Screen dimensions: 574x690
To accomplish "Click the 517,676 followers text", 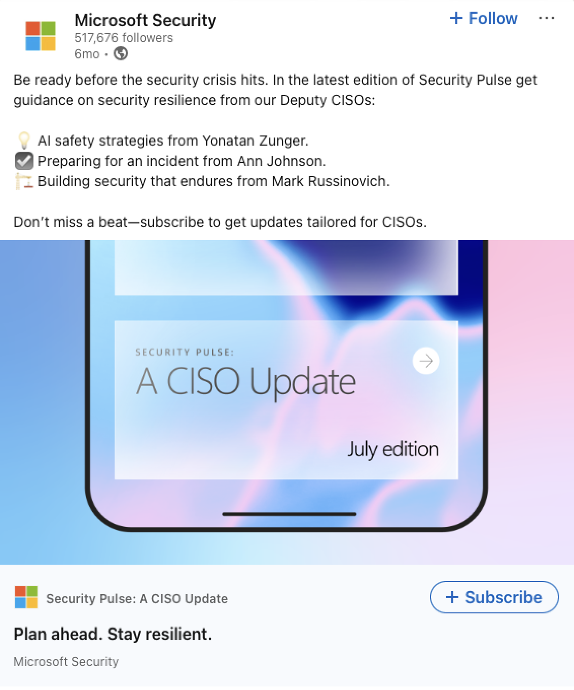I will pos(124,38).
